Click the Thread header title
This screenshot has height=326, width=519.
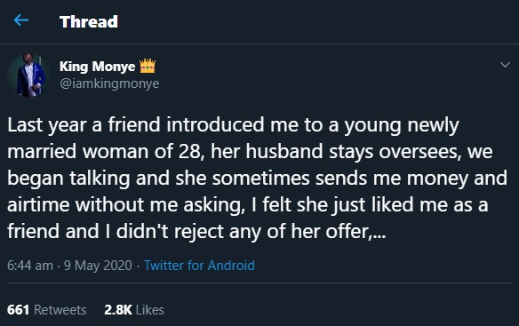88,22
